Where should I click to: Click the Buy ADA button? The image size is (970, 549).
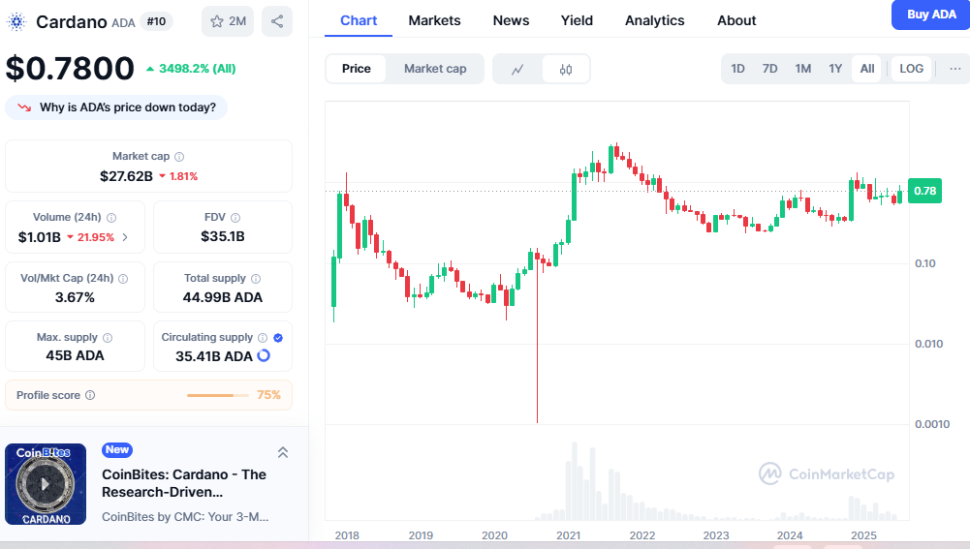coord(931,15)
